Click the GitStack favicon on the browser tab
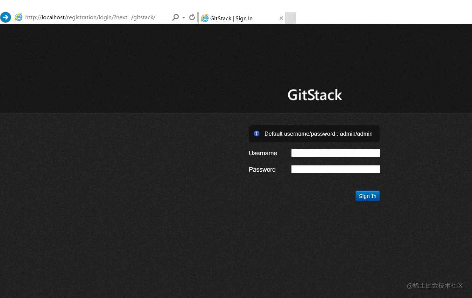This screenshot has height=298, width=472. 205,18
